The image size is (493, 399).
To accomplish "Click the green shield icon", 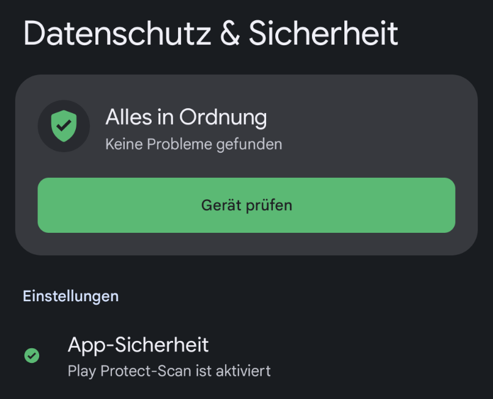I will click(x=64, y=126).
